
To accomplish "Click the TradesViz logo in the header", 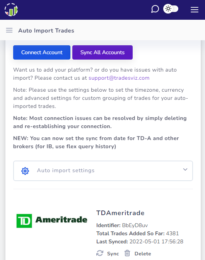I will pos(11,10).
